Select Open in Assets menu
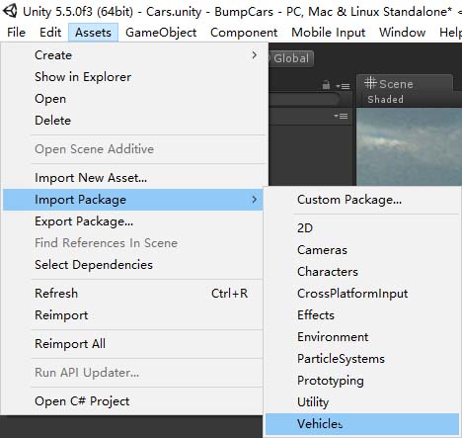Screen dimensions: 462x438 point(132,99)
